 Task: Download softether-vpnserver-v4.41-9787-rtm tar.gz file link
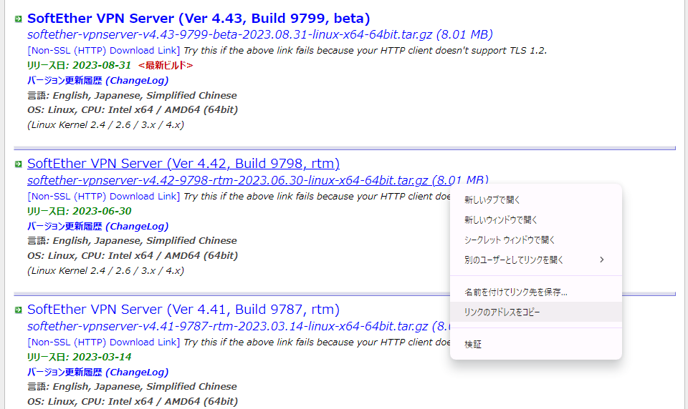point(239,326)
